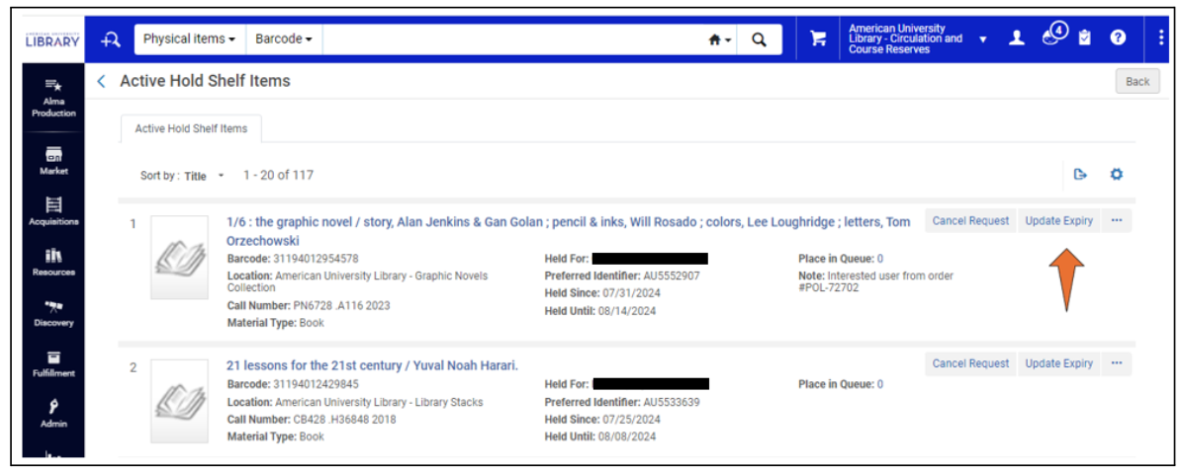Expand the Physical items search type dropdown
The height and width of the screenshot is (474, 1183).
[x=189, y=39]
